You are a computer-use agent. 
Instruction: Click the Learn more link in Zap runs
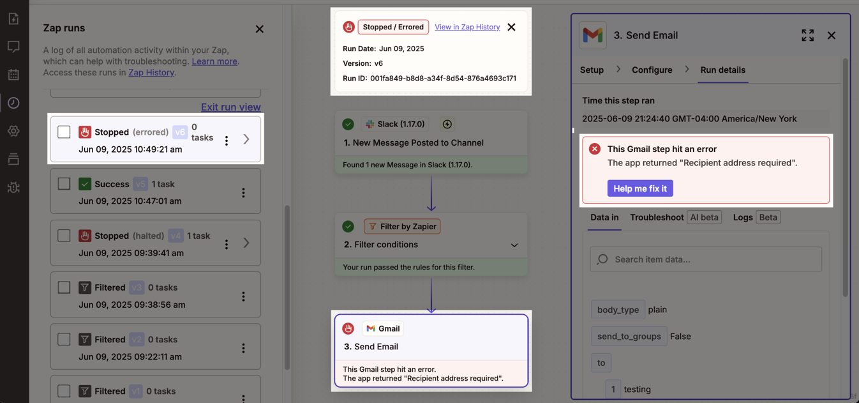coord(214,61)
